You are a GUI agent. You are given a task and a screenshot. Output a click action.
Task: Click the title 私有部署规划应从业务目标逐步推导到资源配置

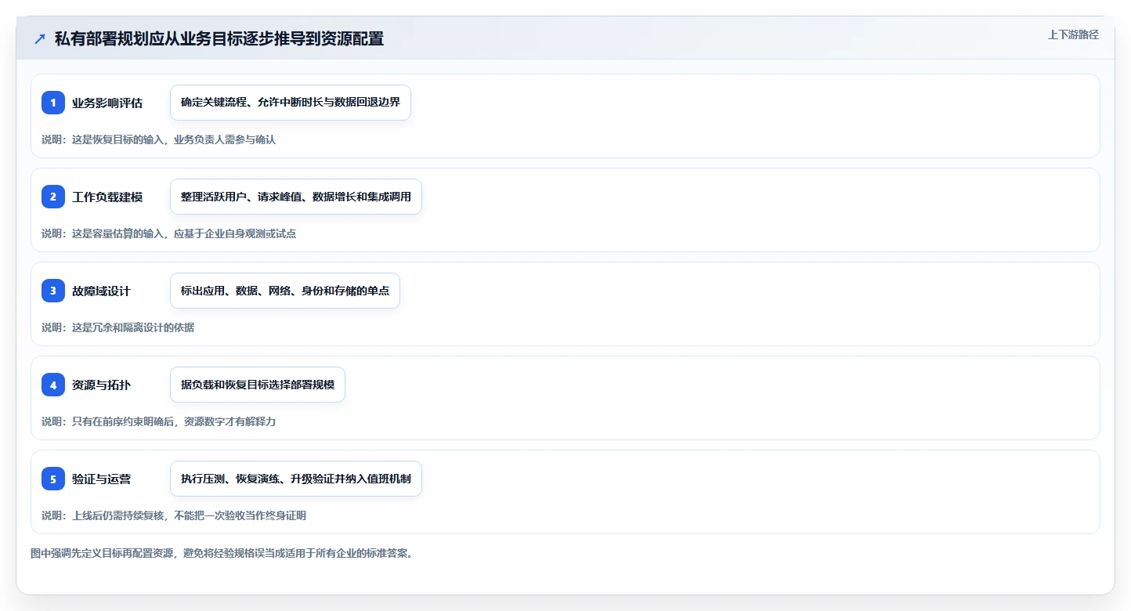[x=219, y=38]
